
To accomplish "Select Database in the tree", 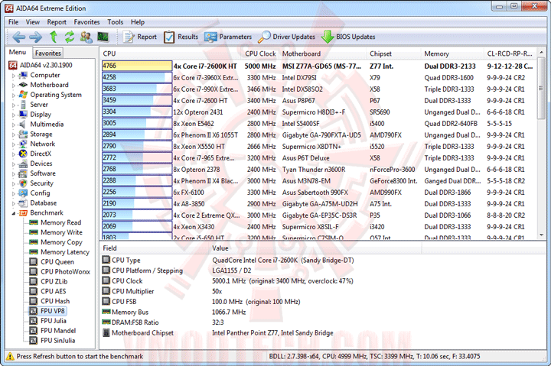I will 43,202.
